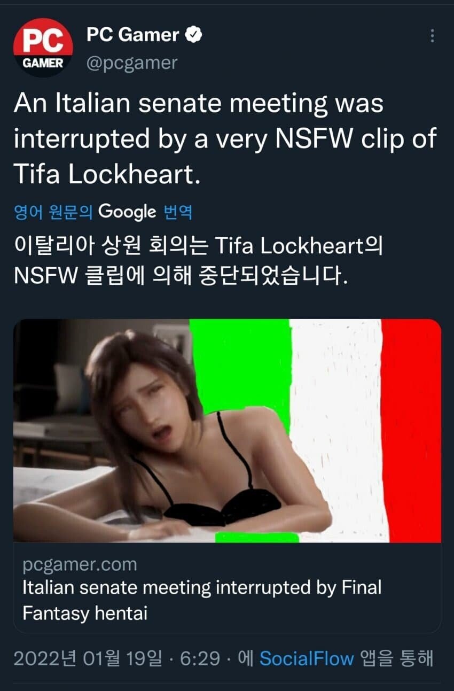Open the PC Gamer profile avatar
Image resolution: width=454 pixels, height=691 pixels.
[43, 48]
